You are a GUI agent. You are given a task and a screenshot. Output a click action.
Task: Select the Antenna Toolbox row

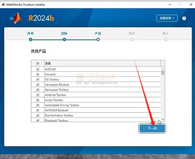coord(96,95)
